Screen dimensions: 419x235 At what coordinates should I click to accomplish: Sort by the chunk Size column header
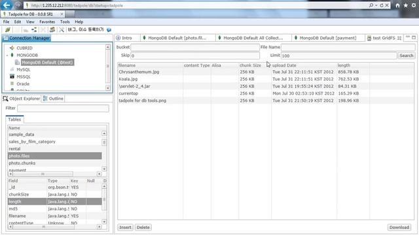(x=255, y=65)
